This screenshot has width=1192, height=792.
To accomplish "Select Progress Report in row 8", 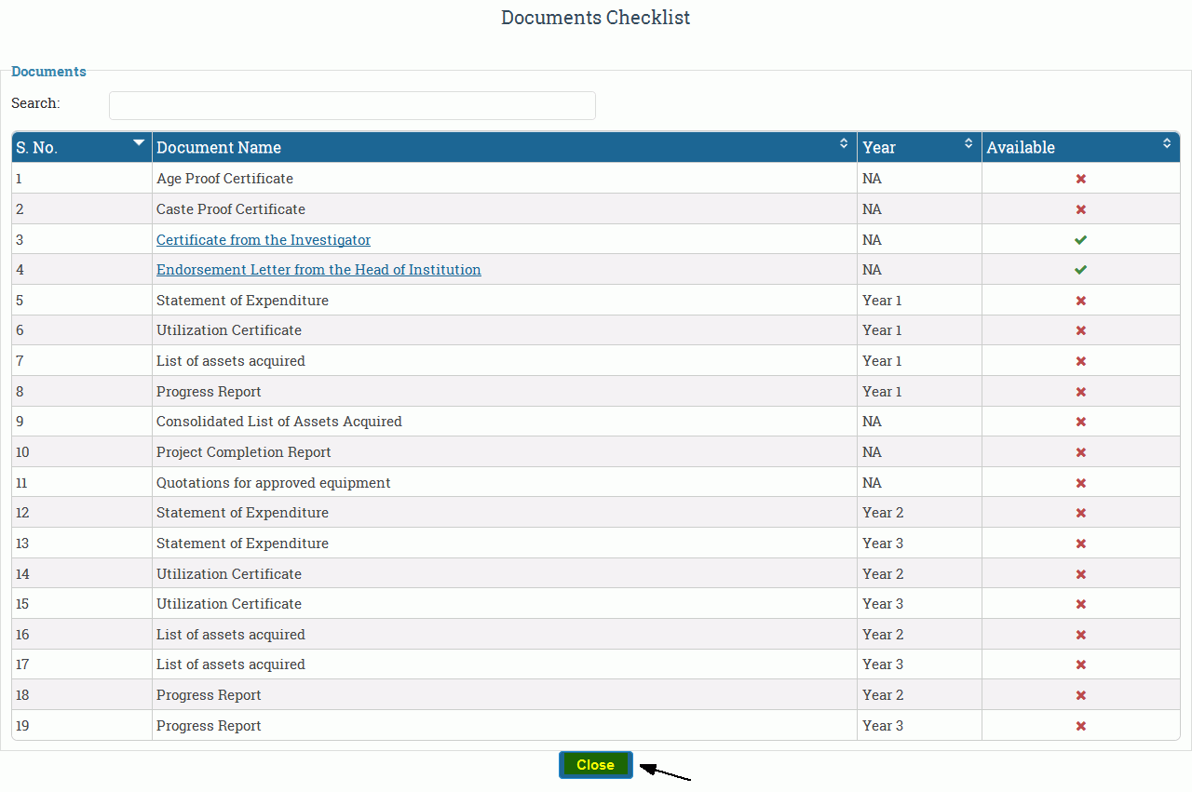I will coord(209,392).
